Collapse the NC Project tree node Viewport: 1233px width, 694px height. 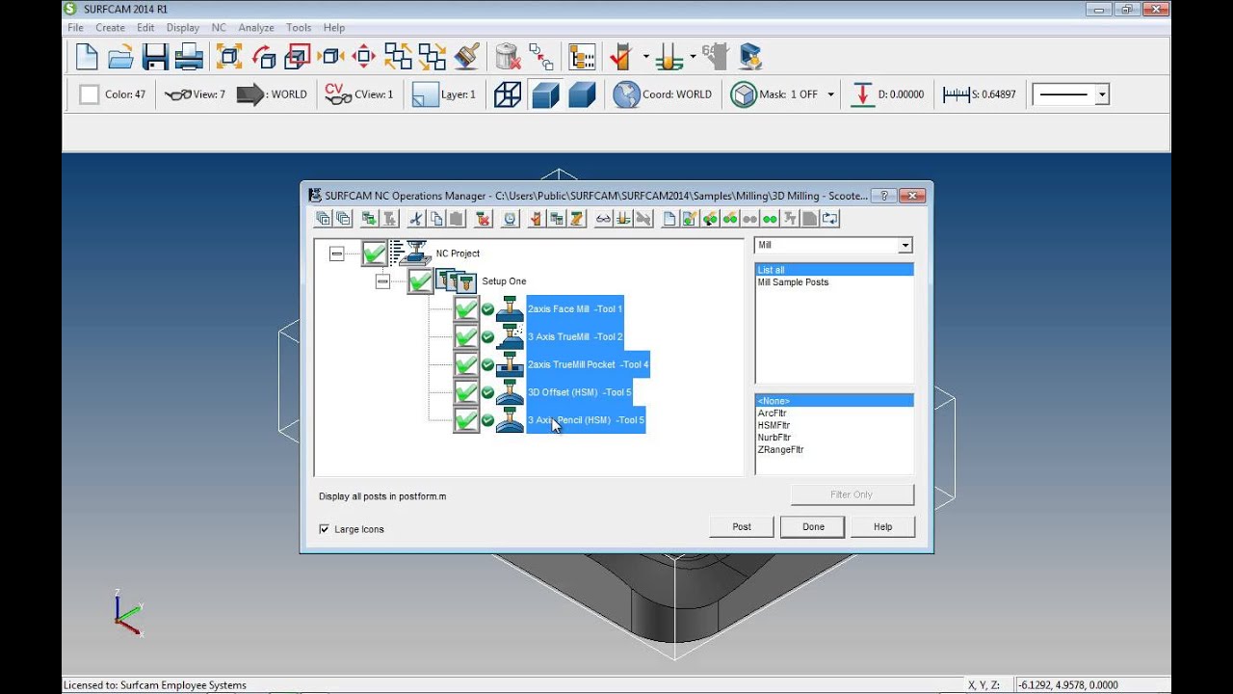(336, 254)
